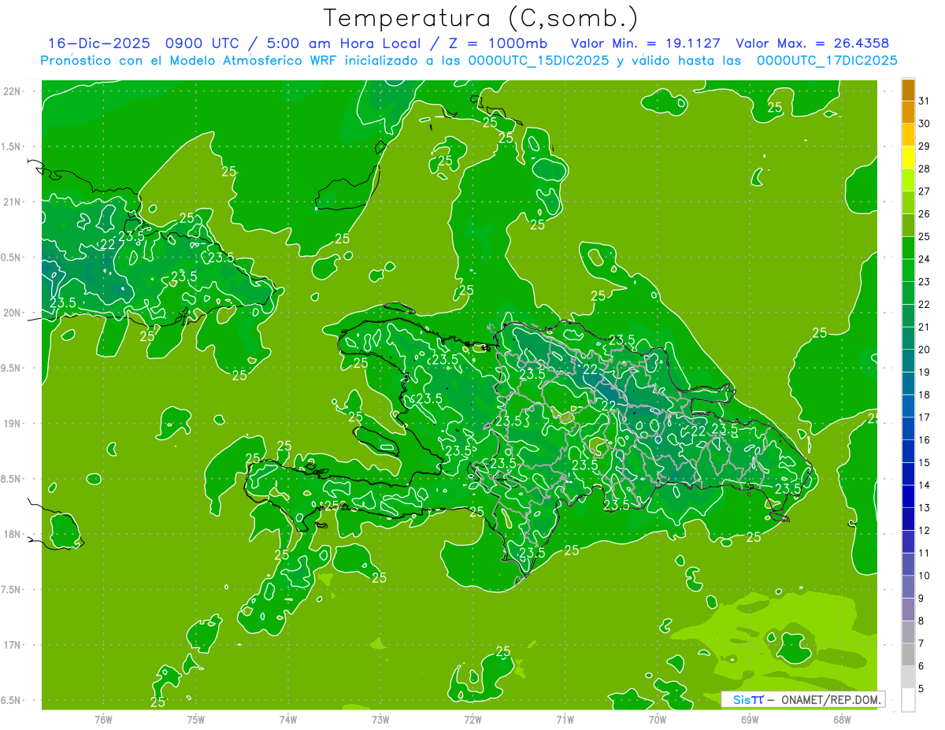
Task: Click the '8.5N' latitude axis label
Action: (11, 479)
